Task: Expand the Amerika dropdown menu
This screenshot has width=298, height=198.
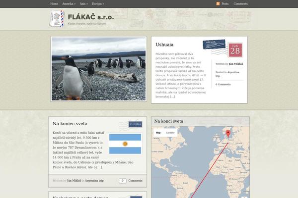Action: point(69,4)
